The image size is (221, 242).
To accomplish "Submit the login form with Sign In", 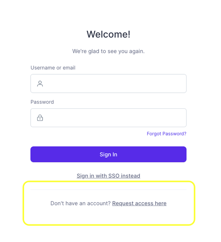I will (x=108, y=154).
